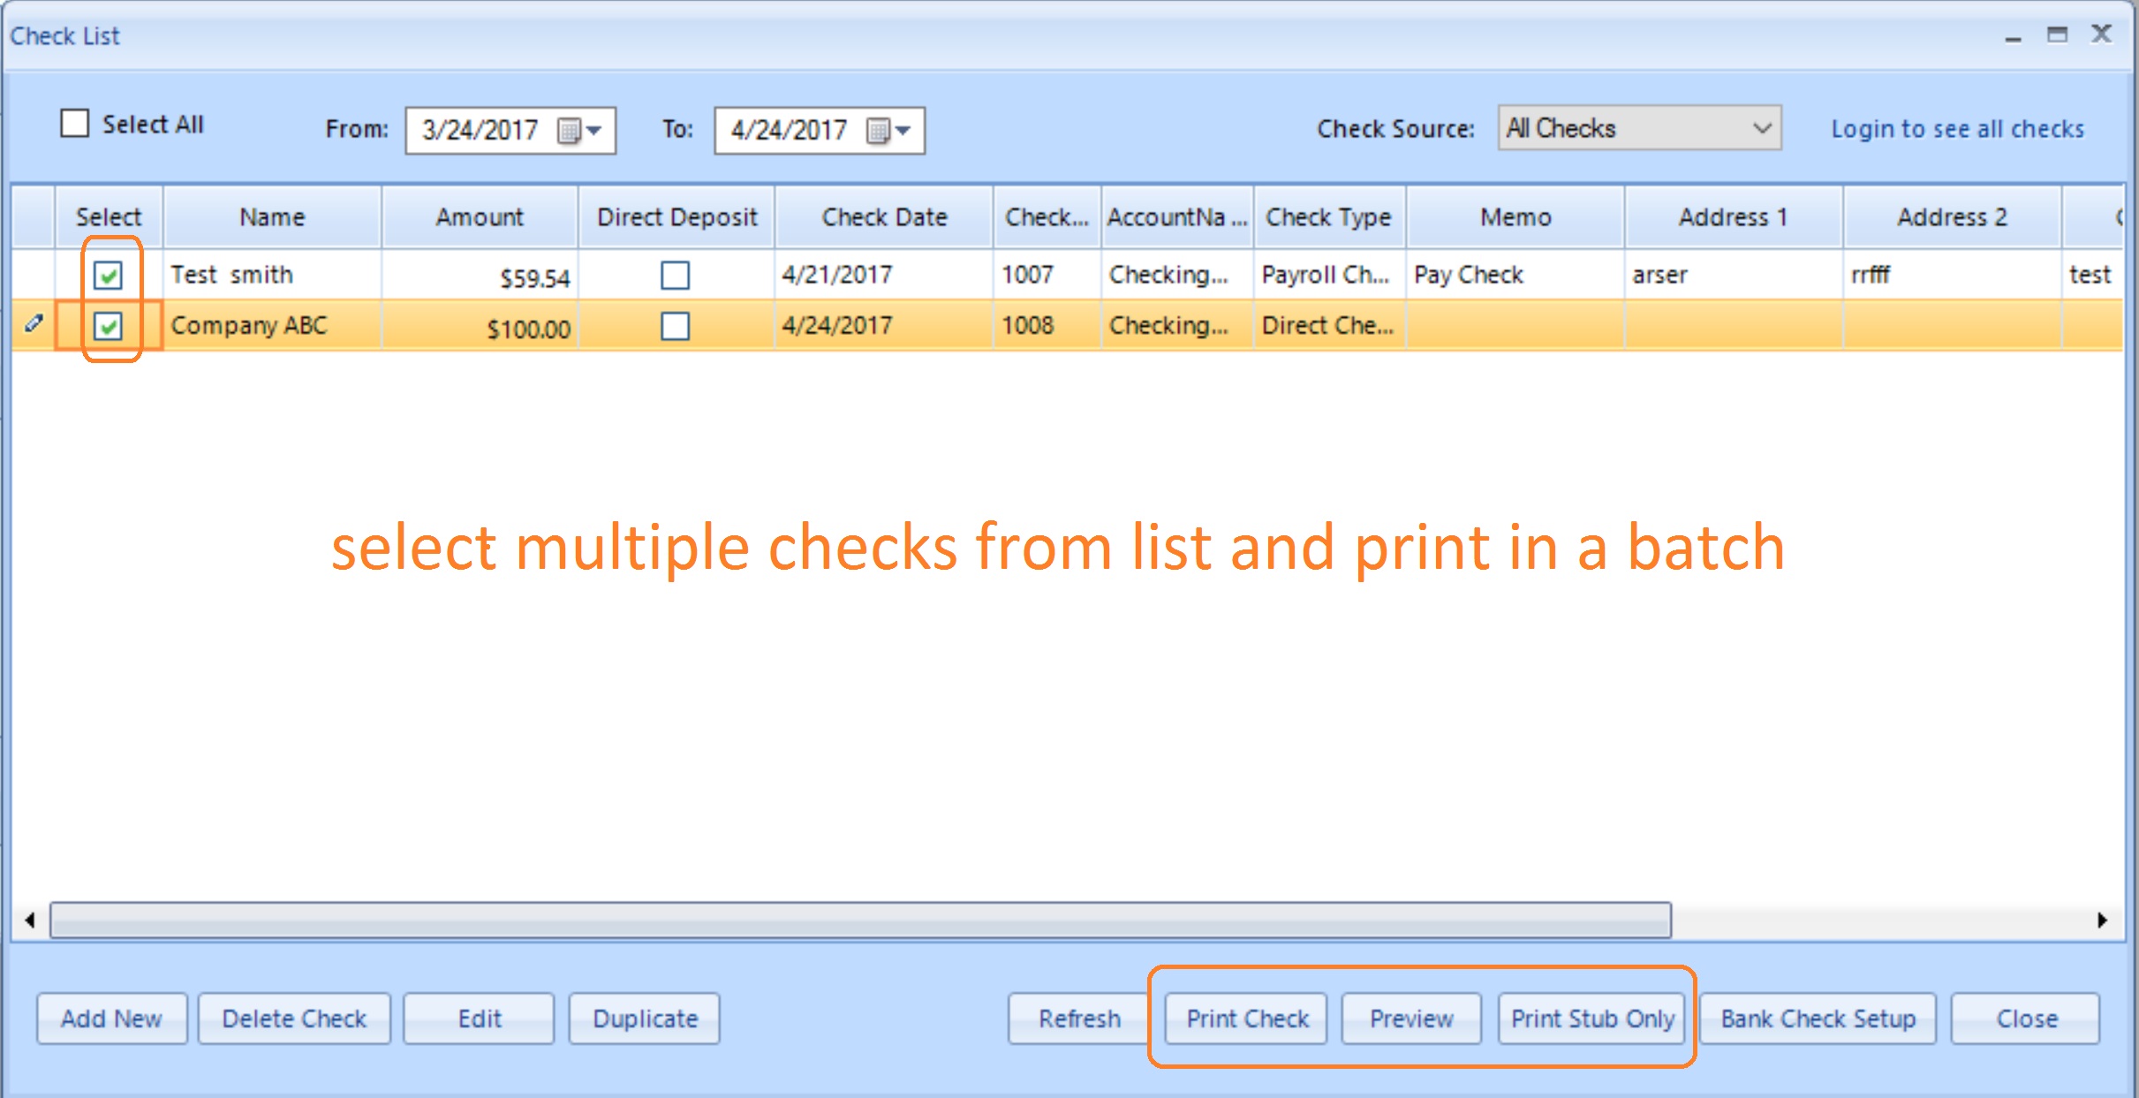Click the horizontal scrollbar thumb
Viewport: 2139px width, 1098px height.
point(860,920)
